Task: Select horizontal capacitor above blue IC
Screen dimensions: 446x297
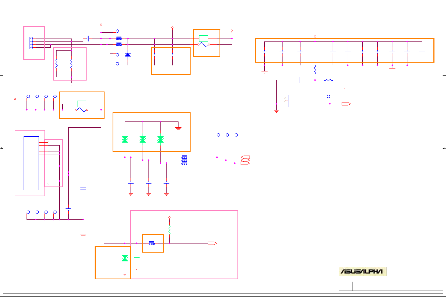Action: [299, 80]
